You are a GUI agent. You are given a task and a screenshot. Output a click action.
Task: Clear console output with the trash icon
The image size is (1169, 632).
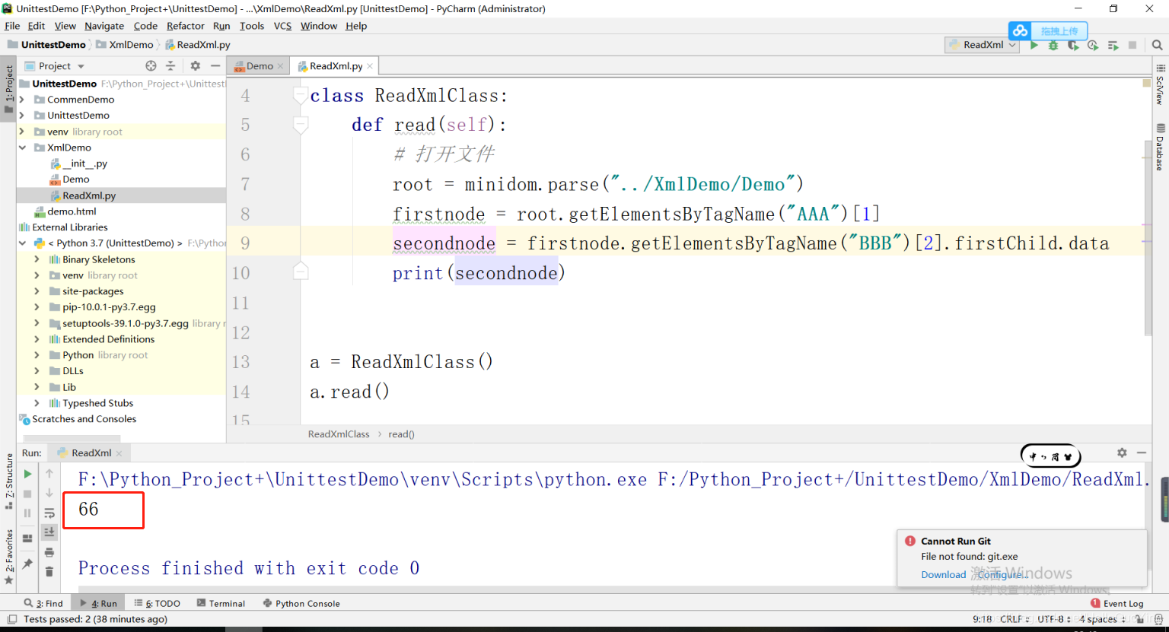(49, 570)
